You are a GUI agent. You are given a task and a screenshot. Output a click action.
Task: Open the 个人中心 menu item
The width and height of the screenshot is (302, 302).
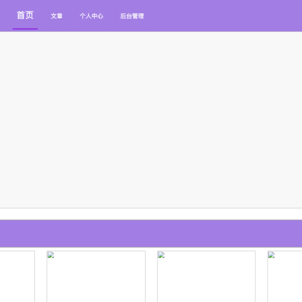(x=91, y=16)
